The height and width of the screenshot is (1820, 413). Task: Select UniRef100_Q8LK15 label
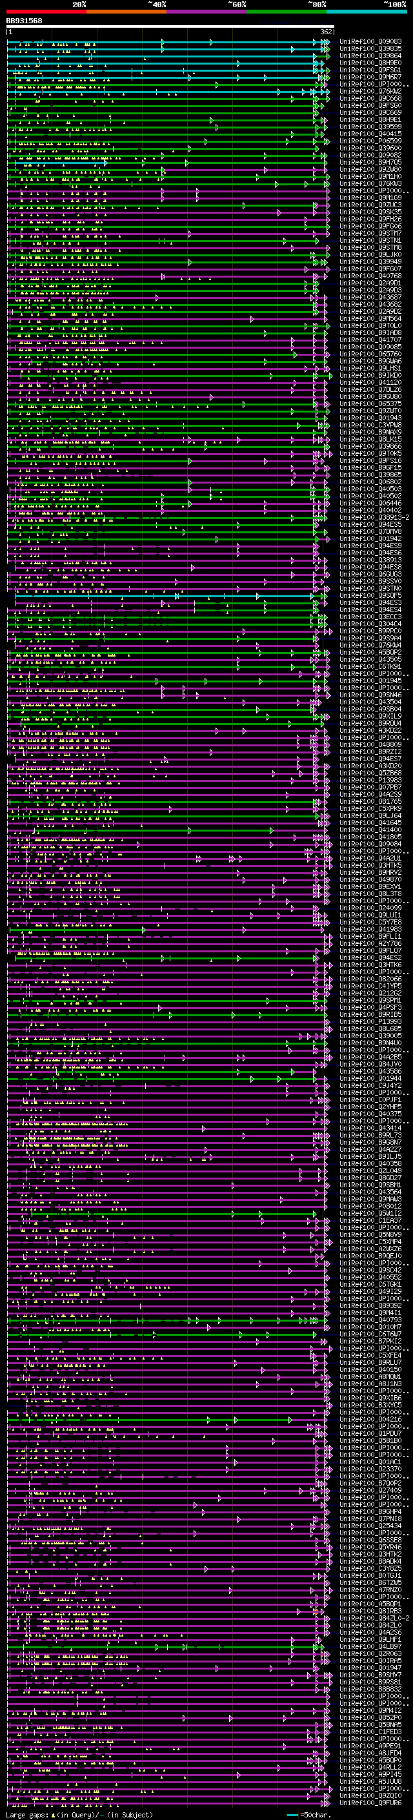click(370, 439)
